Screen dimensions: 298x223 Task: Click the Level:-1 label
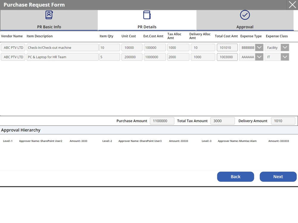8,141
